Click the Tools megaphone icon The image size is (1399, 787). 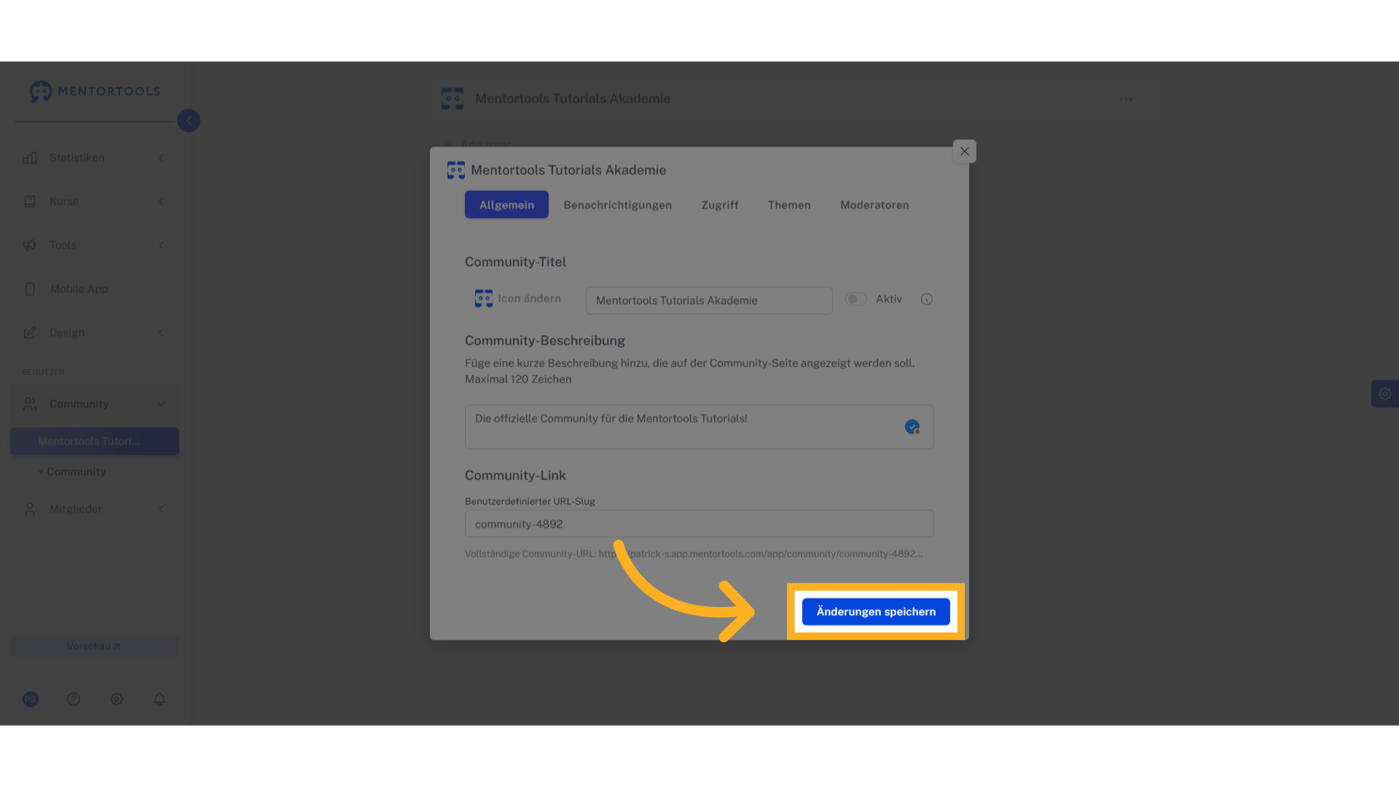(30, 246)
